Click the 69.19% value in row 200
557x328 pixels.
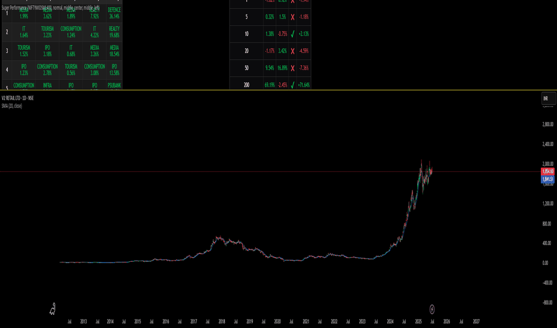270,85
